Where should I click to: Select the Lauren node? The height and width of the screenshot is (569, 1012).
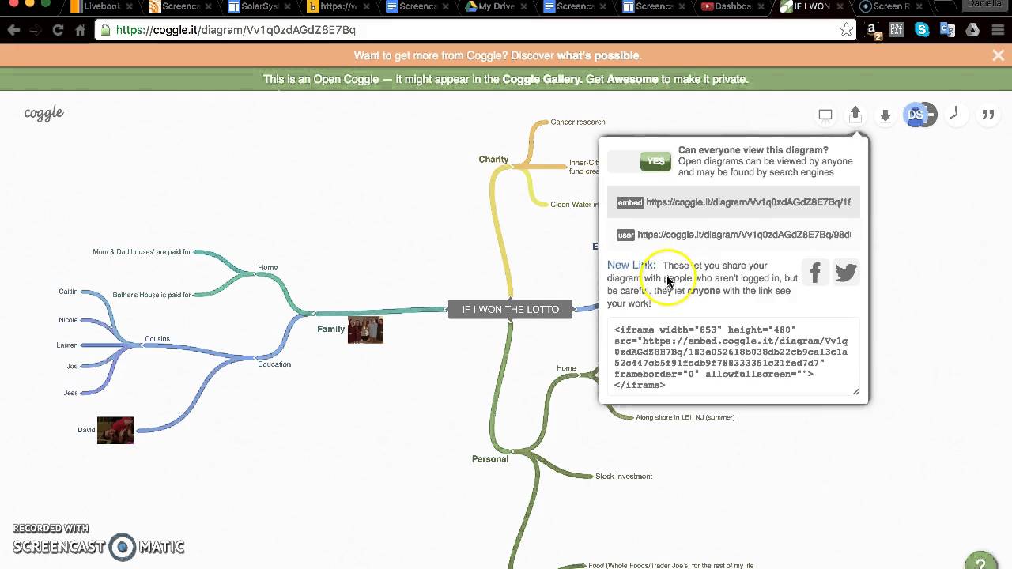67,345
